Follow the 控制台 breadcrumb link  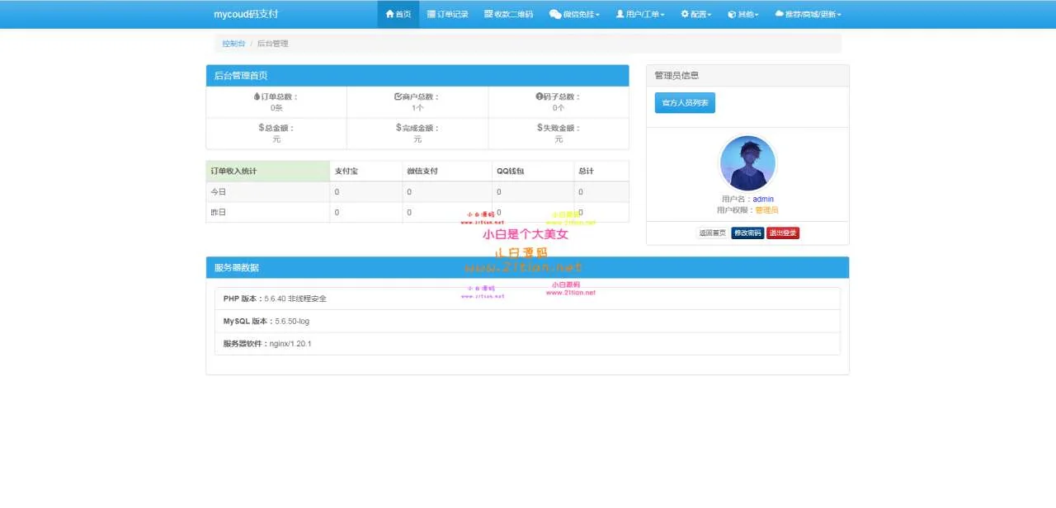pyautogui.click(x=233, y=44)
